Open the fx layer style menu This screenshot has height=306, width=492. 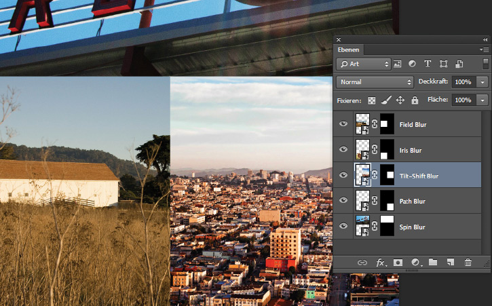point(381,263)
